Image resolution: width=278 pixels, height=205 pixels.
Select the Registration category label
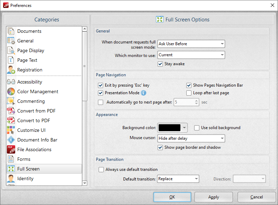[30, 70]
